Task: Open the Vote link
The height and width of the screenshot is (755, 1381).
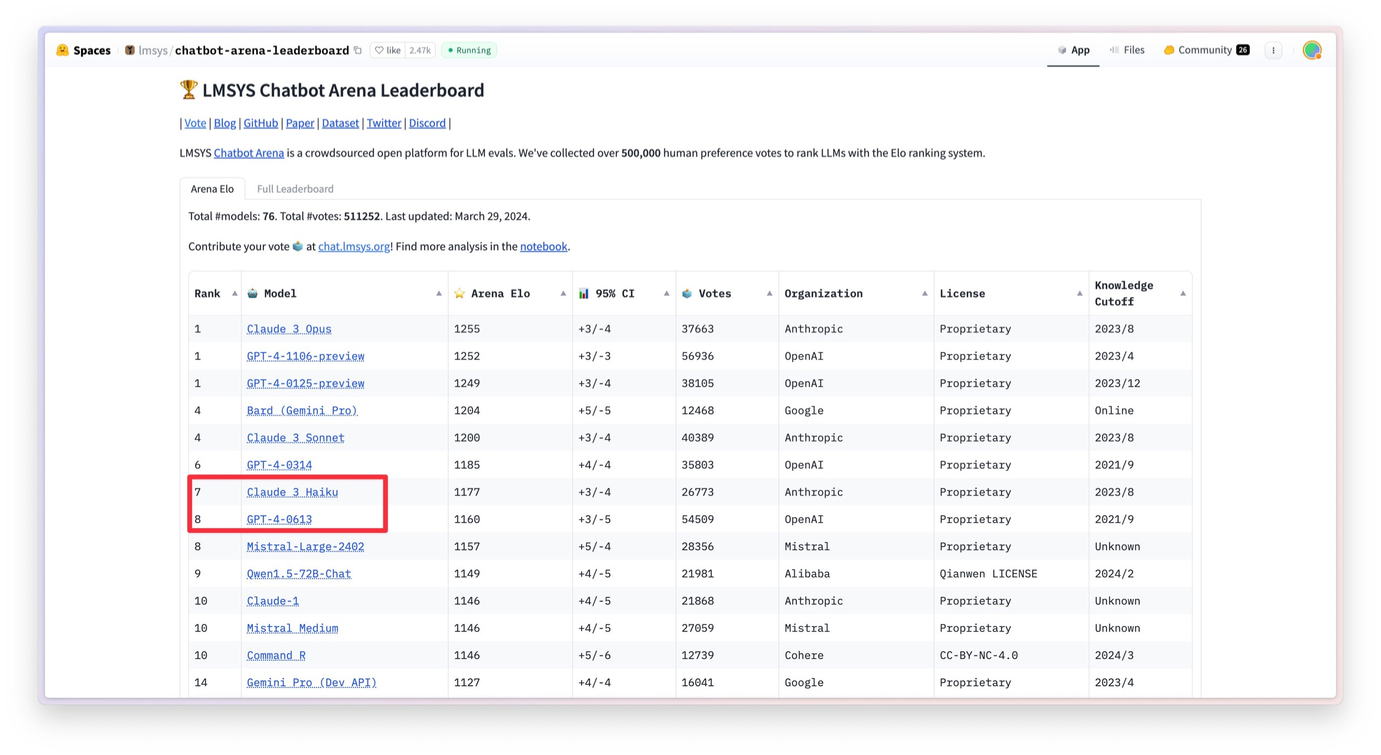Action: tap(195, 123)
